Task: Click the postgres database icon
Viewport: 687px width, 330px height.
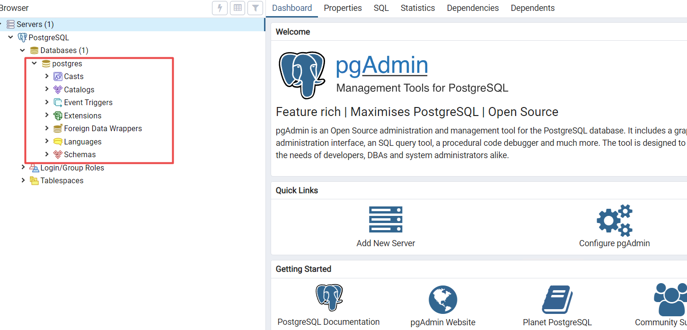Action: pyautogui.click(x=46, y=63)
